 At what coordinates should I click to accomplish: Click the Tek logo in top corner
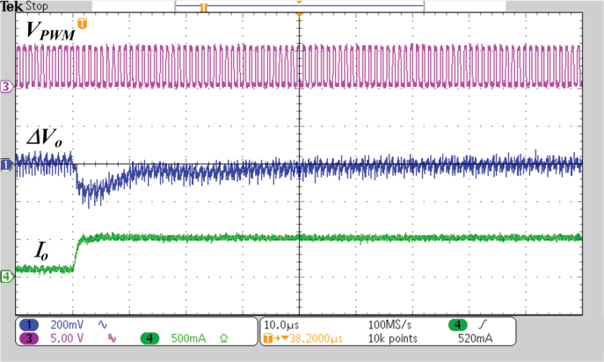[x=11, y=7]
